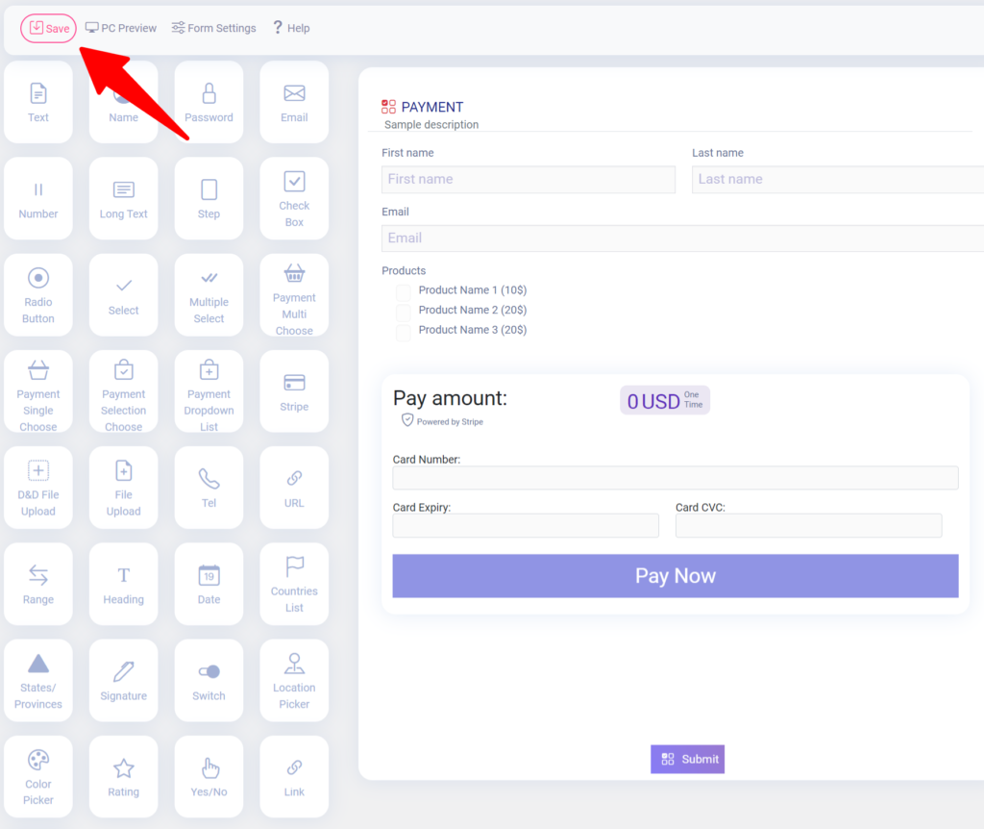Viewport: 984px width, 829px height.
Task: Insert a Switch element
Action: coord(209,681)
